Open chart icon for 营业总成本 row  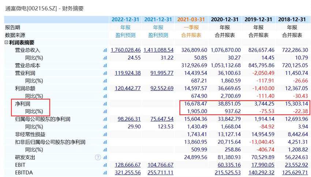(105, 65)
